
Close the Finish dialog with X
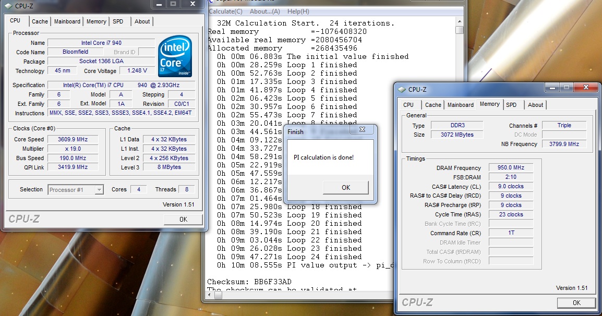coord(362,130)
